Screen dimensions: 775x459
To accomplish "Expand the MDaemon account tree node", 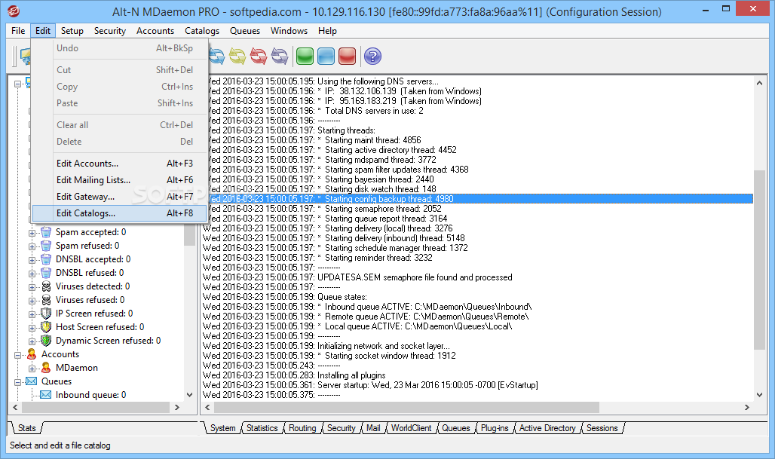I will pos(32,369).
